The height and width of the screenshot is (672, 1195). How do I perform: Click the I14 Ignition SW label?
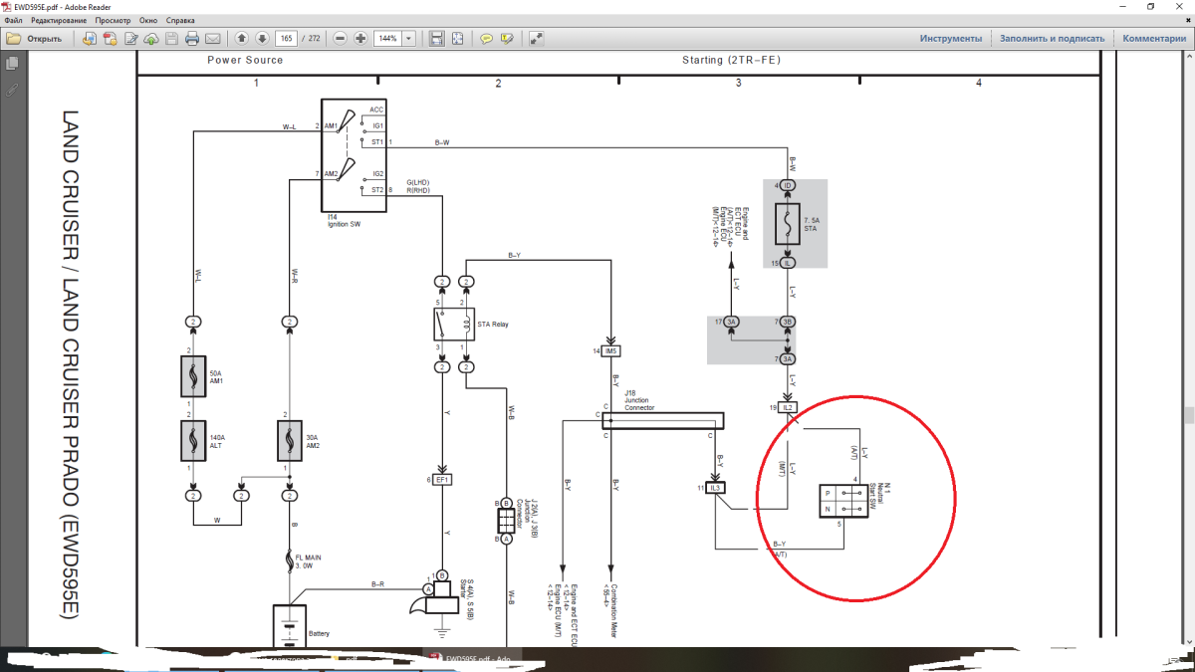click(344, 219)
